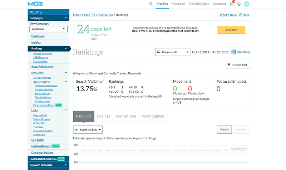Open Site Crawl link
Image resolution: width=286 pixels, height=170 pixels.
38,73
